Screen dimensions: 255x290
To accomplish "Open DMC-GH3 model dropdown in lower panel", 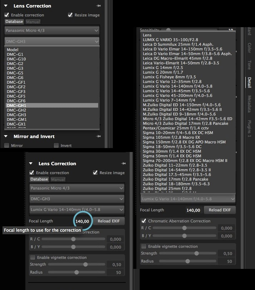I will [x=77, y=199].
